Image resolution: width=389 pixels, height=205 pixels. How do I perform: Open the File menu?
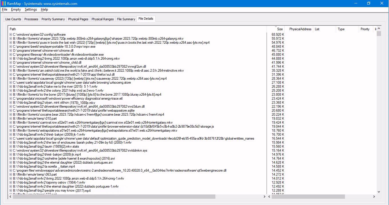(4, 9)
